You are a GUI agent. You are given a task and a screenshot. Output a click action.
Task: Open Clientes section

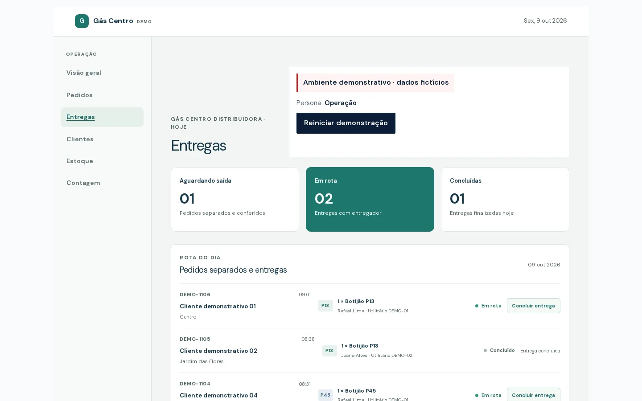click(x=102, y=139)
